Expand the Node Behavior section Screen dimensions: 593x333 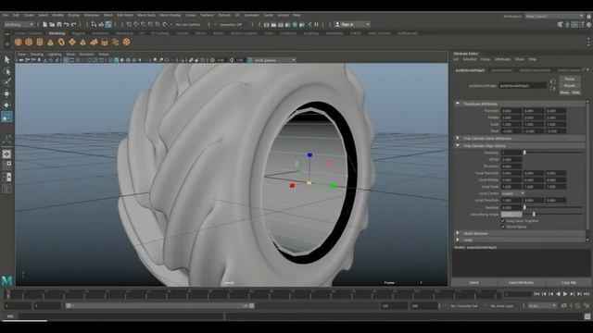458,233
